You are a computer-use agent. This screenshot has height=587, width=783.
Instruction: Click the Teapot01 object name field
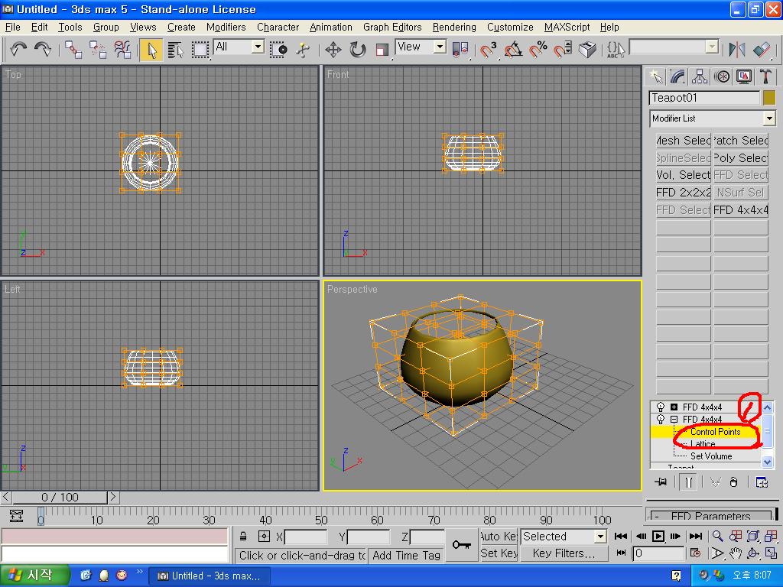click(x=704, y=97)
